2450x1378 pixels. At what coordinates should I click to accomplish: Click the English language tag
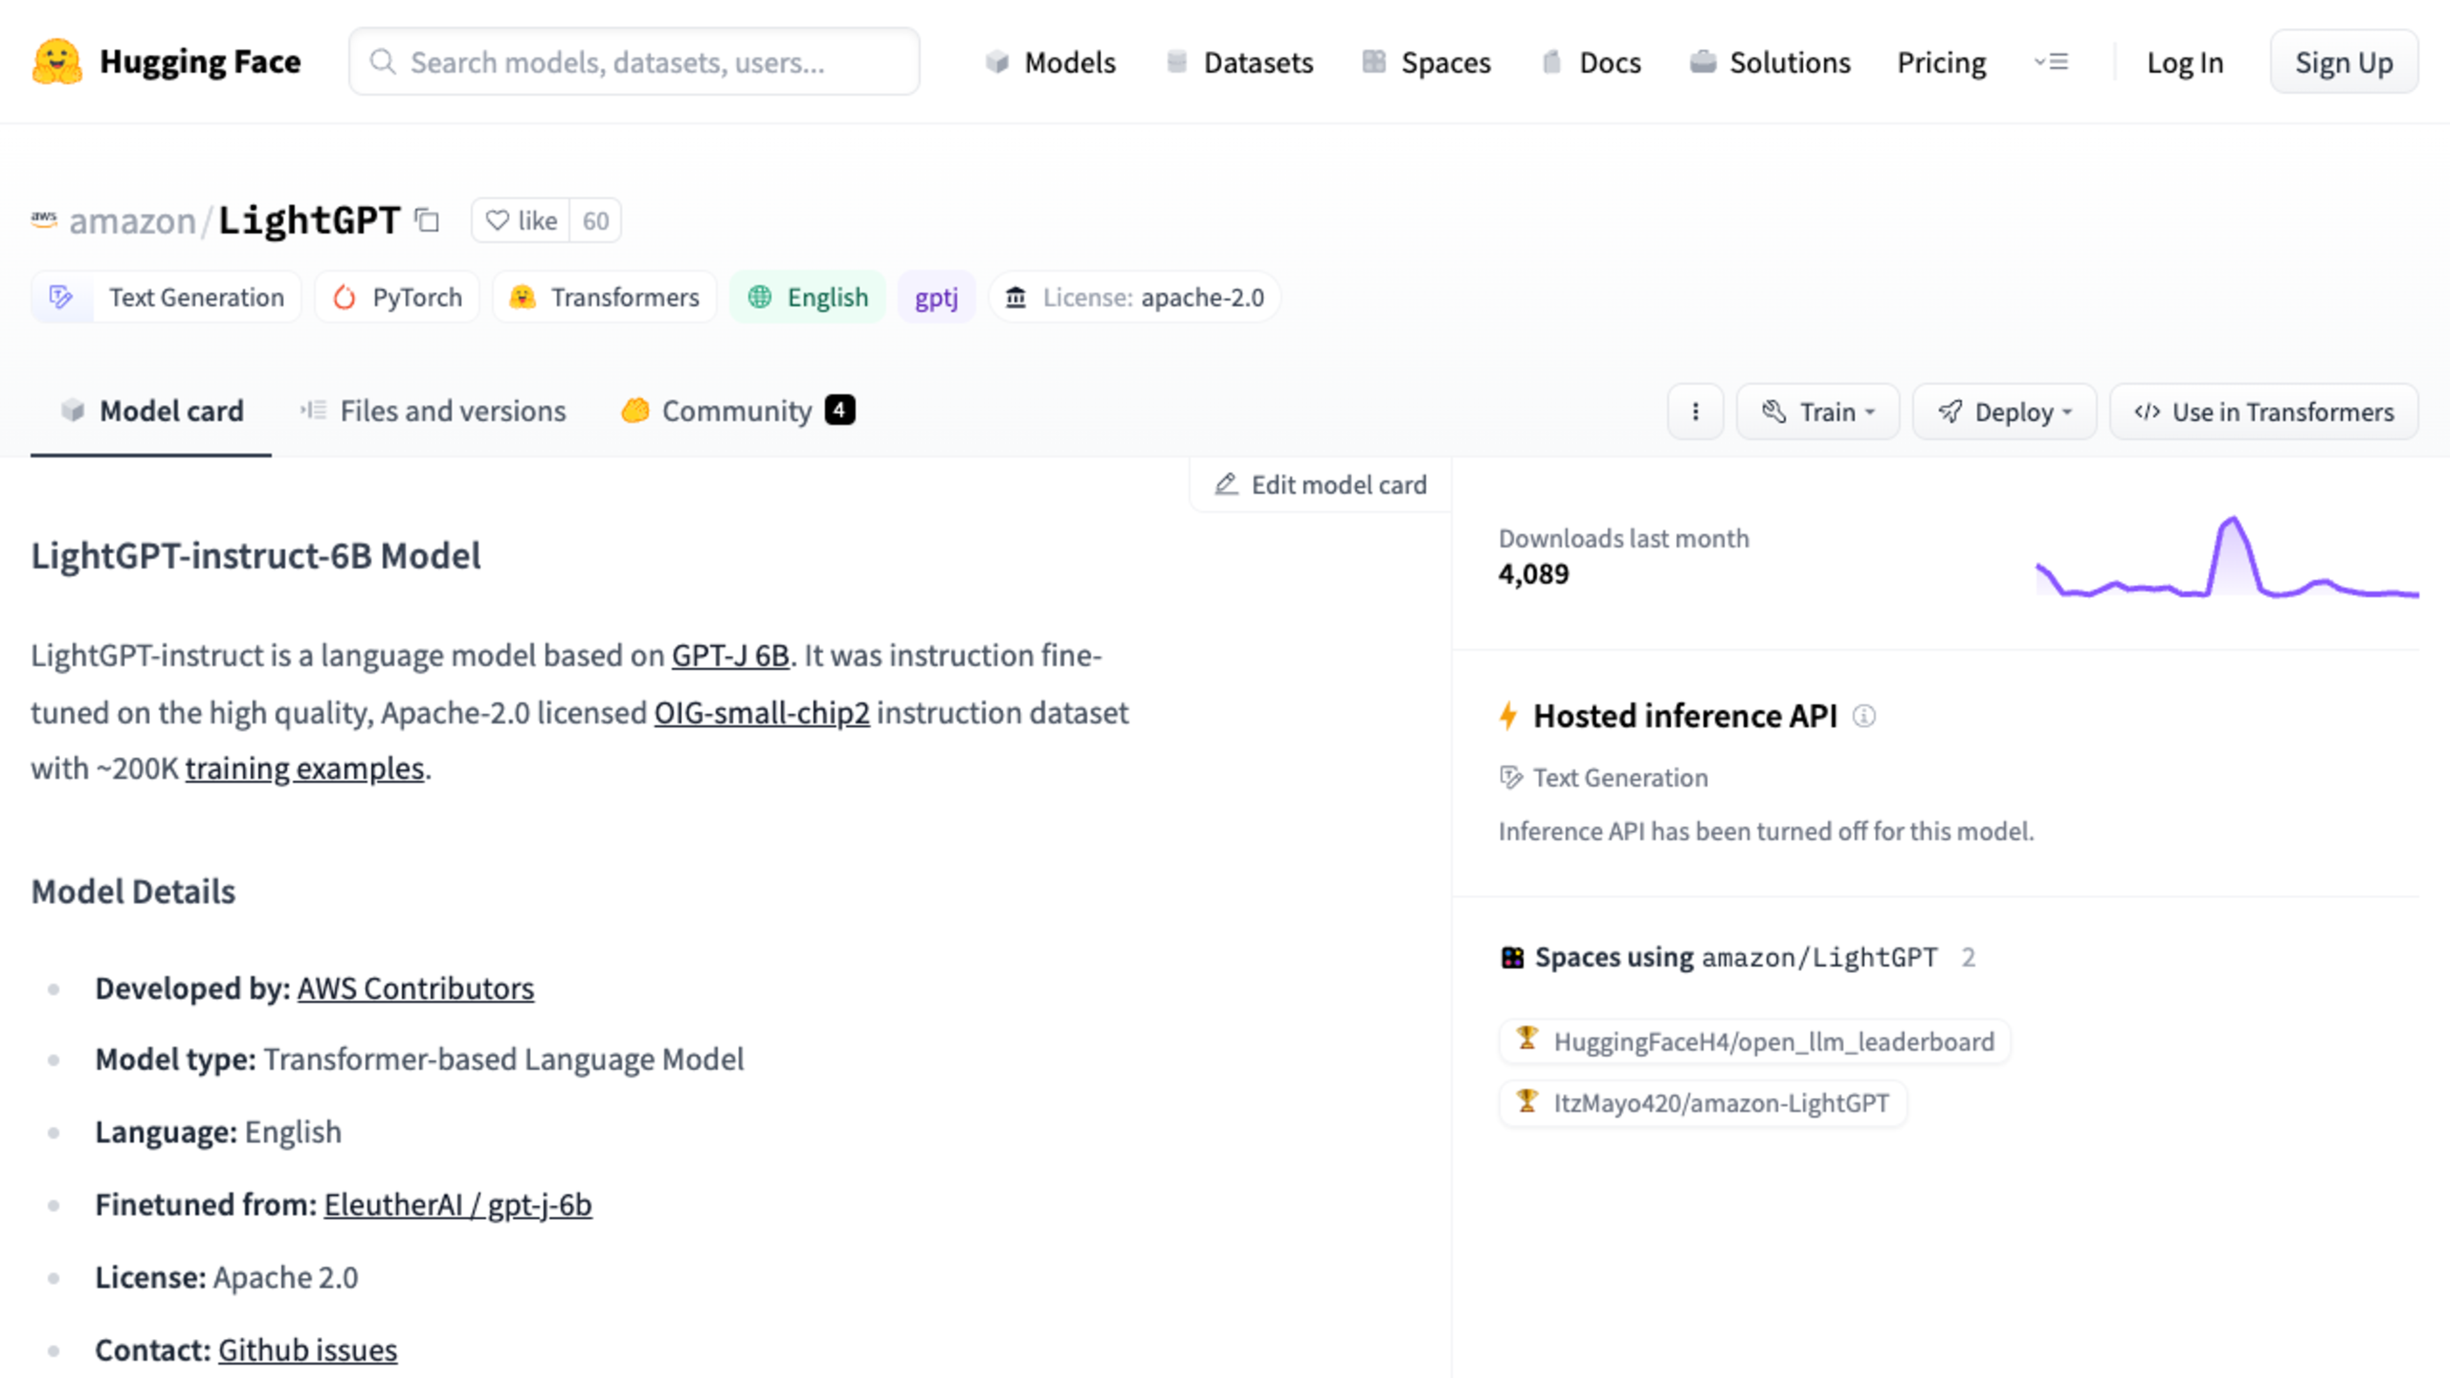(808, 298)
